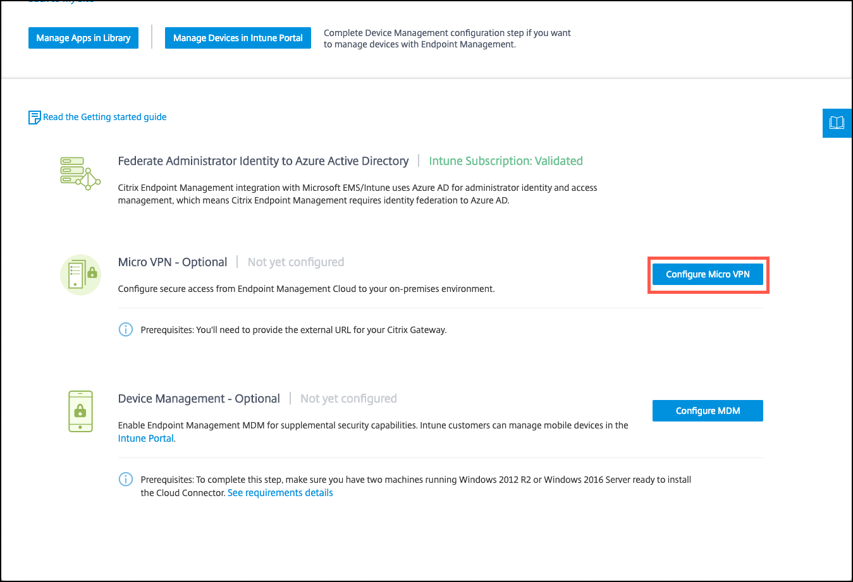Click the Micro VPN - Optional heading

(x=173, y=262)
